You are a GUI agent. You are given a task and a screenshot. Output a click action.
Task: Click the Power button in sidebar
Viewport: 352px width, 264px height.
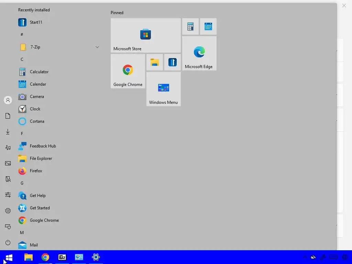pyautogui.click(x=8, y=242)
